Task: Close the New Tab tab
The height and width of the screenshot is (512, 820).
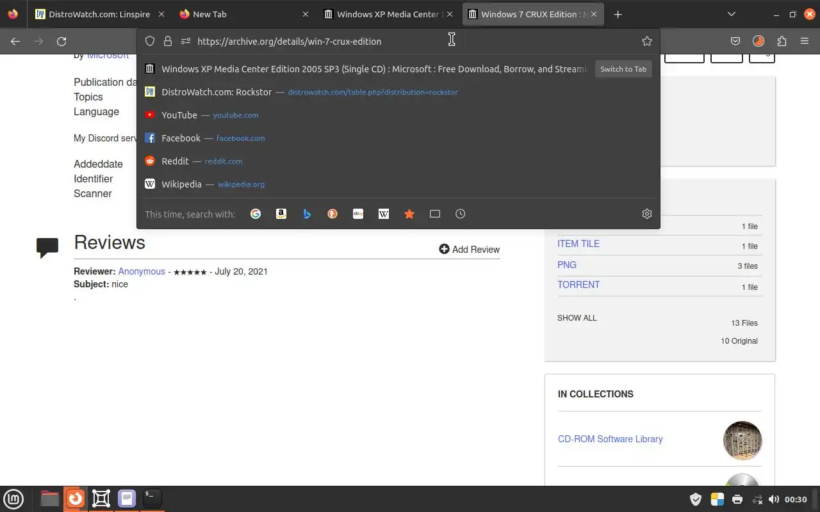Action: pyautogui.click(x=306, y=14)
